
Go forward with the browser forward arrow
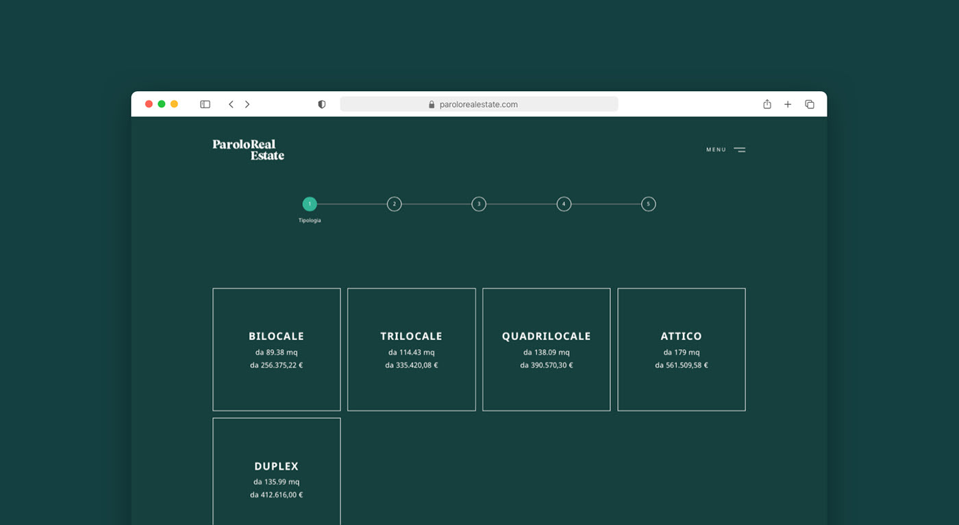click(247, 104)
